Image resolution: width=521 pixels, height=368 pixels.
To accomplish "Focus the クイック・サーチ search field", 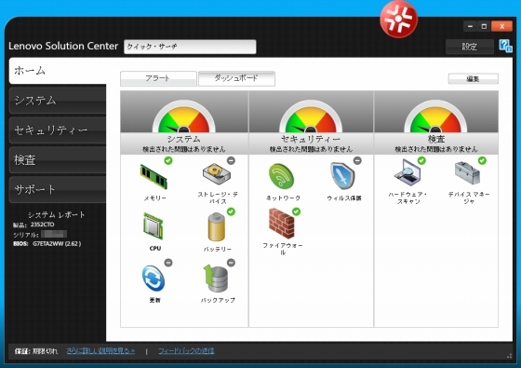I will point(190,47).
